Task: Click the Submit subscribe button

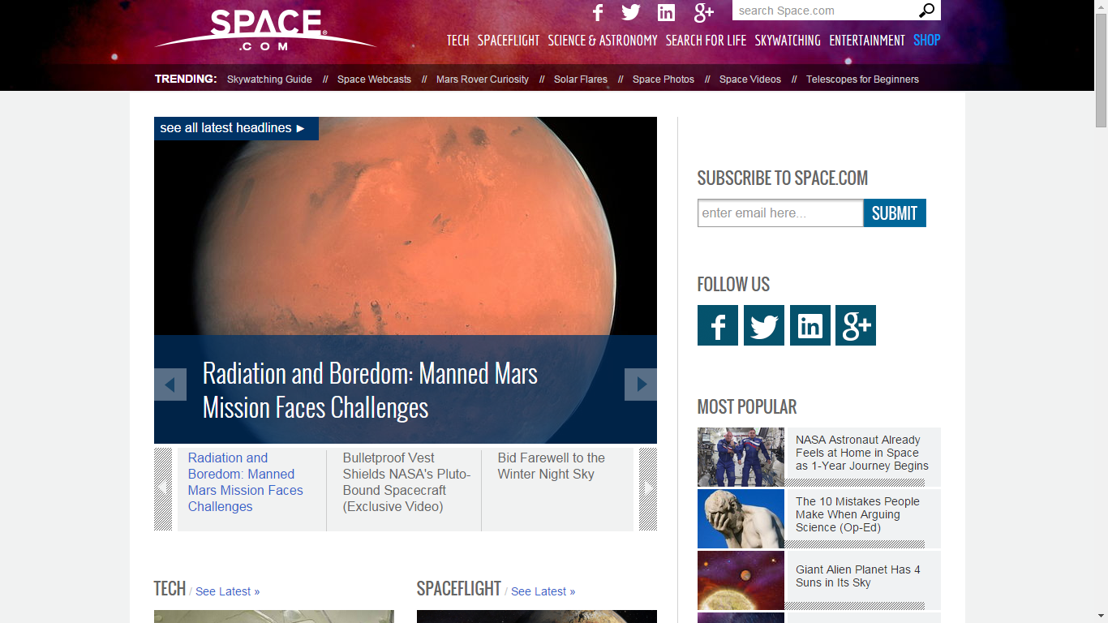Action: pyautogui.click(x=895, y=213)
